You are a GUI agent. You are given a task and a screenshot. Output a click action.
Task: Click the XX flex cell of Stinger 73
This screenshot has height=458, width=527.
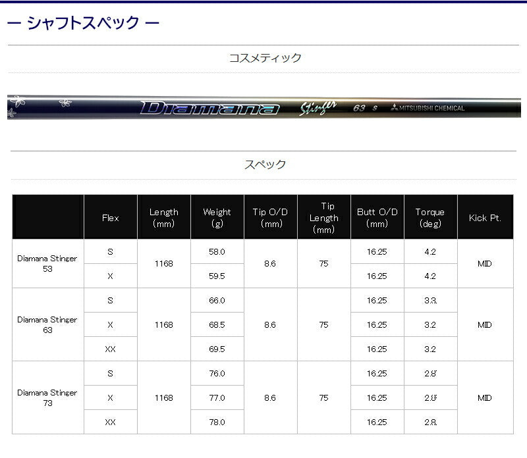click(x=110, y=422)
